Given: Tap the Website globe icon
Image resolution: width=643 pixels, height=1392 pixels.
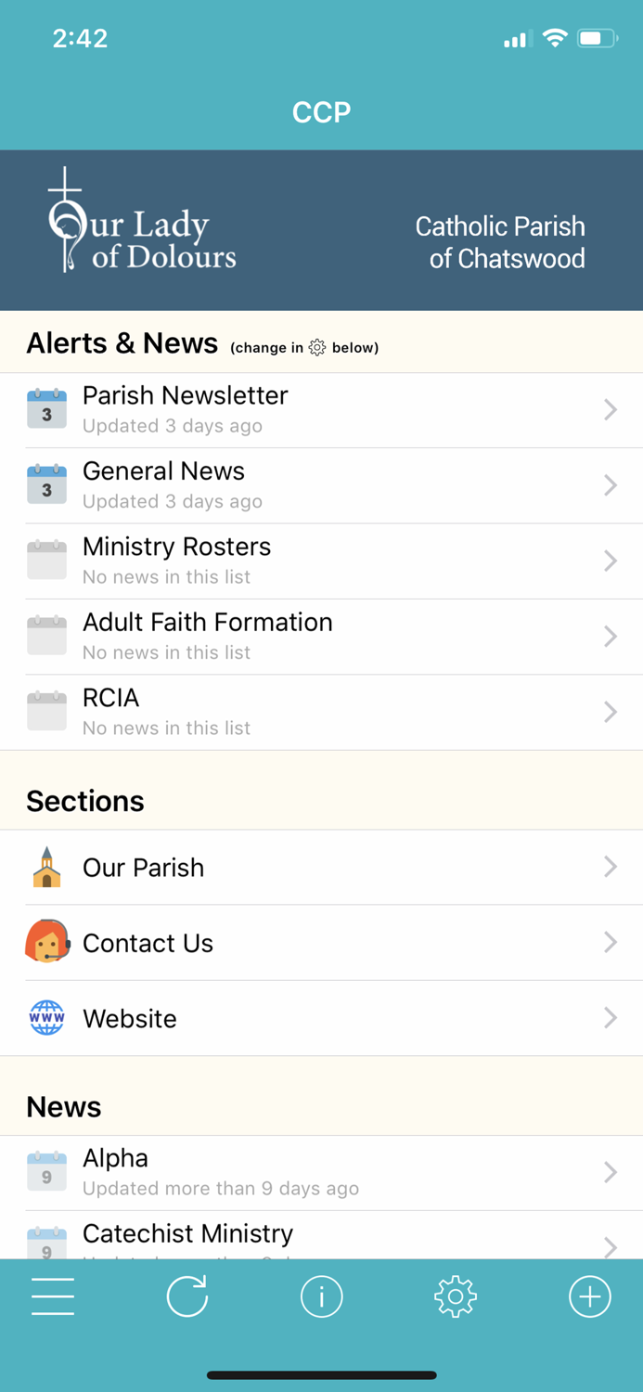Looking at the screenshot, I should pos(46,1018).
